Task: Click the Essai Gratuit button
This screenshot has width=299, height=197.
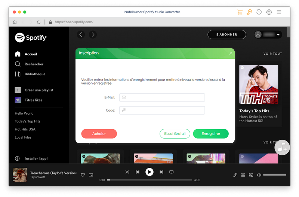Action: point(175,134)
